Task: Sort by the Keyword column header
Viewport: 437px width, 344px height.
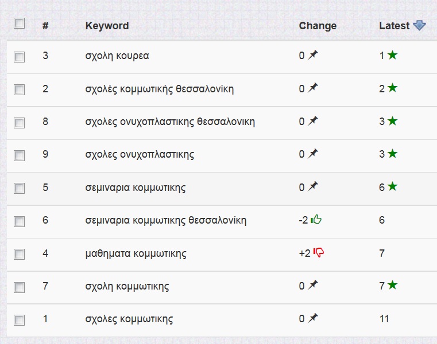Action: coord(107,26)
